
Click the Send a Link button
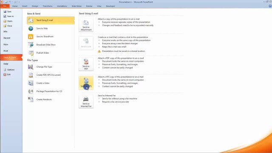[86, 43]
